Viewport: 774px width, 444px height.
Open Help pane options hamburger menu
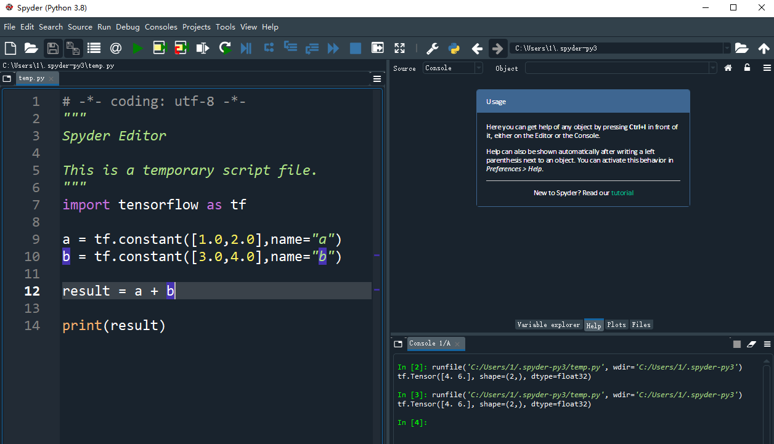click(767, 68)
